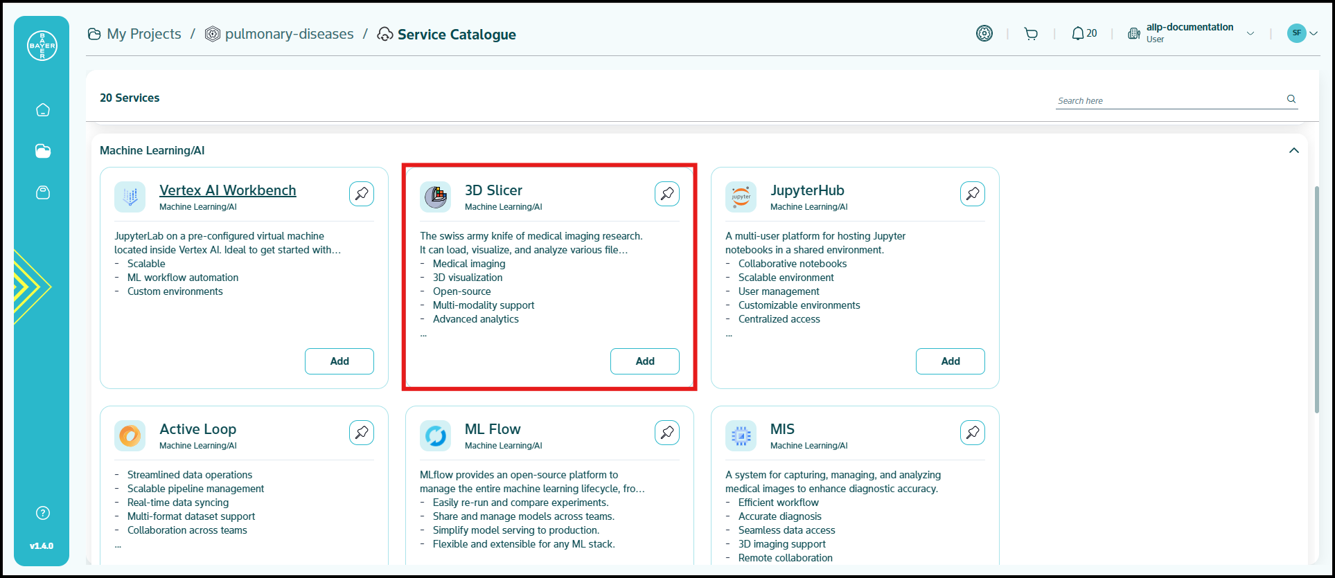Add the 3D Slicer service
This screenshot has height=578, width=1335.
click(x=644, y=361)
